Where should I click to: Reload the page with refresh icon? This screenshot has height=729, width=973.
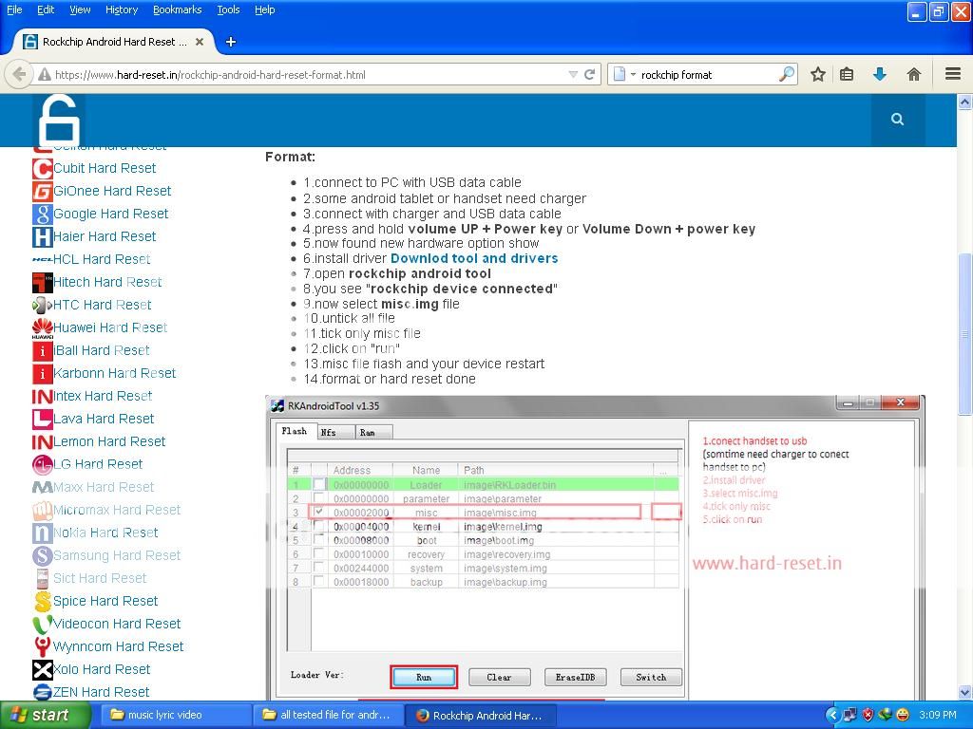point(589,74)
